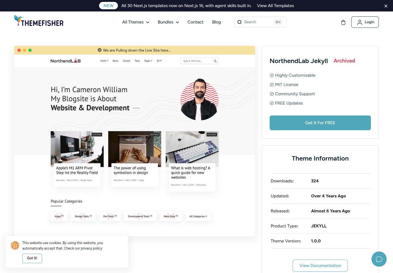The image size is (393, 273).
Task: Expand the All Themes dropdown
Action: pos(136,22)
